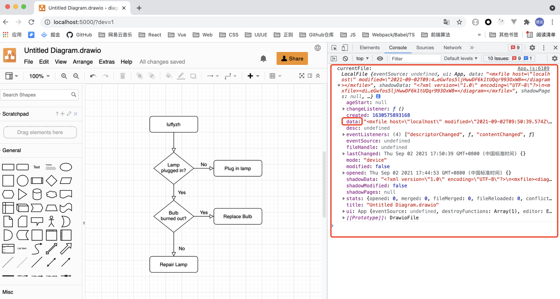The image size is (560, 299).
Task: Open the view layout dropdown in toolbar
Action: pos(11,76)
